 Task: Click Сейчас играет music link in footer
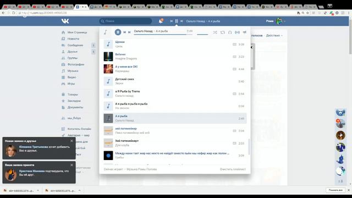pyautogui.click(x=130, y=169)
